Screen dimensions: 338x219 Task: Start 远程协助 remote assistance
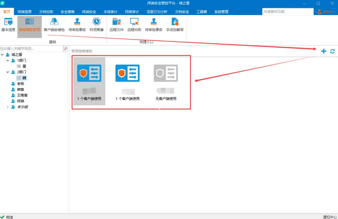coord(134,24)
